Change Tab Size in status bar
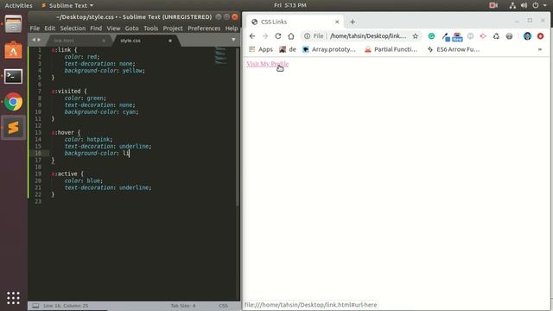The image size is (553, 311). pos(183,306)
